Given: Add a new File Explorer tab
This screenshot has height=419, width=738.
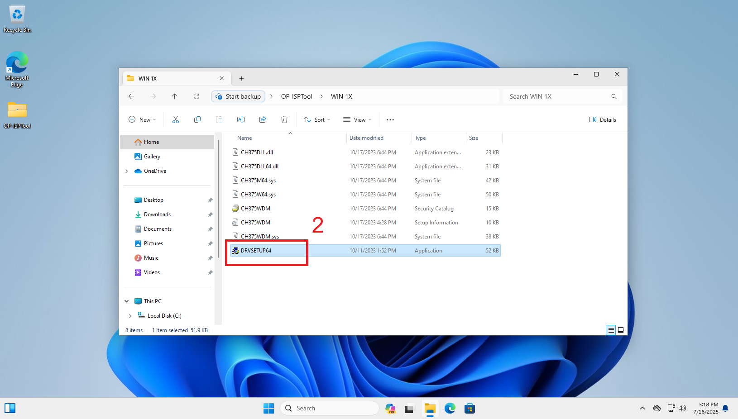Looking at the screenshot, I should tap(242, 79).
